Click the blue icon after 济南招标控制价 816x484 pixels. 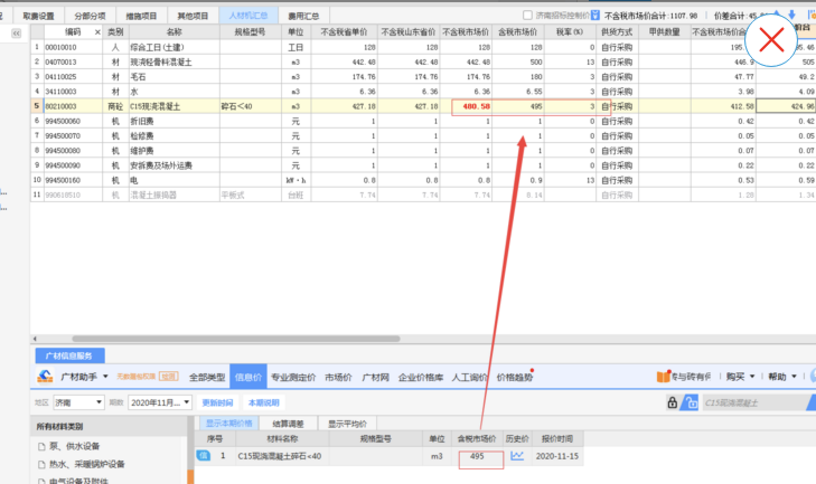pyautogui.click(x=595, y=16)
